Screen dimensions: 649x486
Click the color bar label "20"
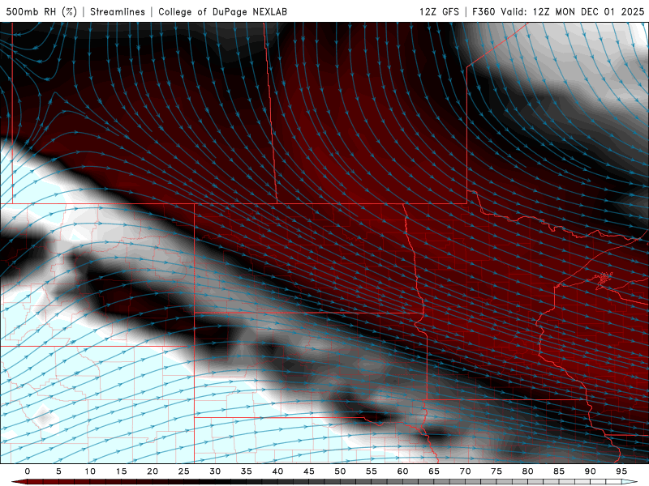(153, 471)
